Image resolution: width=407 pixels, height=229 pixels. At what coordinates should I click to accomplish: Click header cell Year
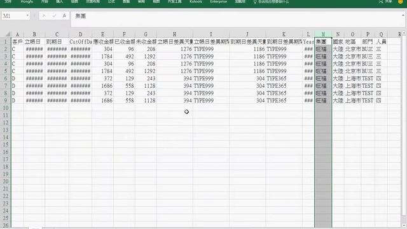(x=308, y=41)
